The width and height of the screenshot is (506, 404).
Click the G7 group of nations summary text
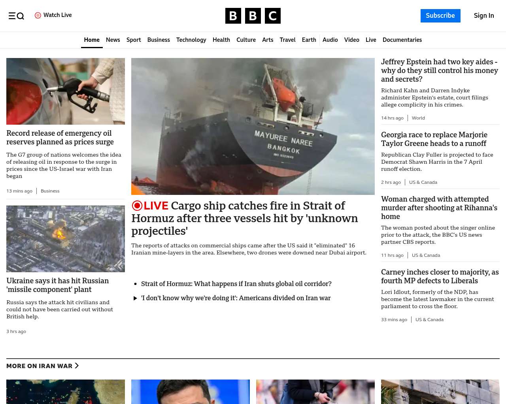(x=64, y=165)
